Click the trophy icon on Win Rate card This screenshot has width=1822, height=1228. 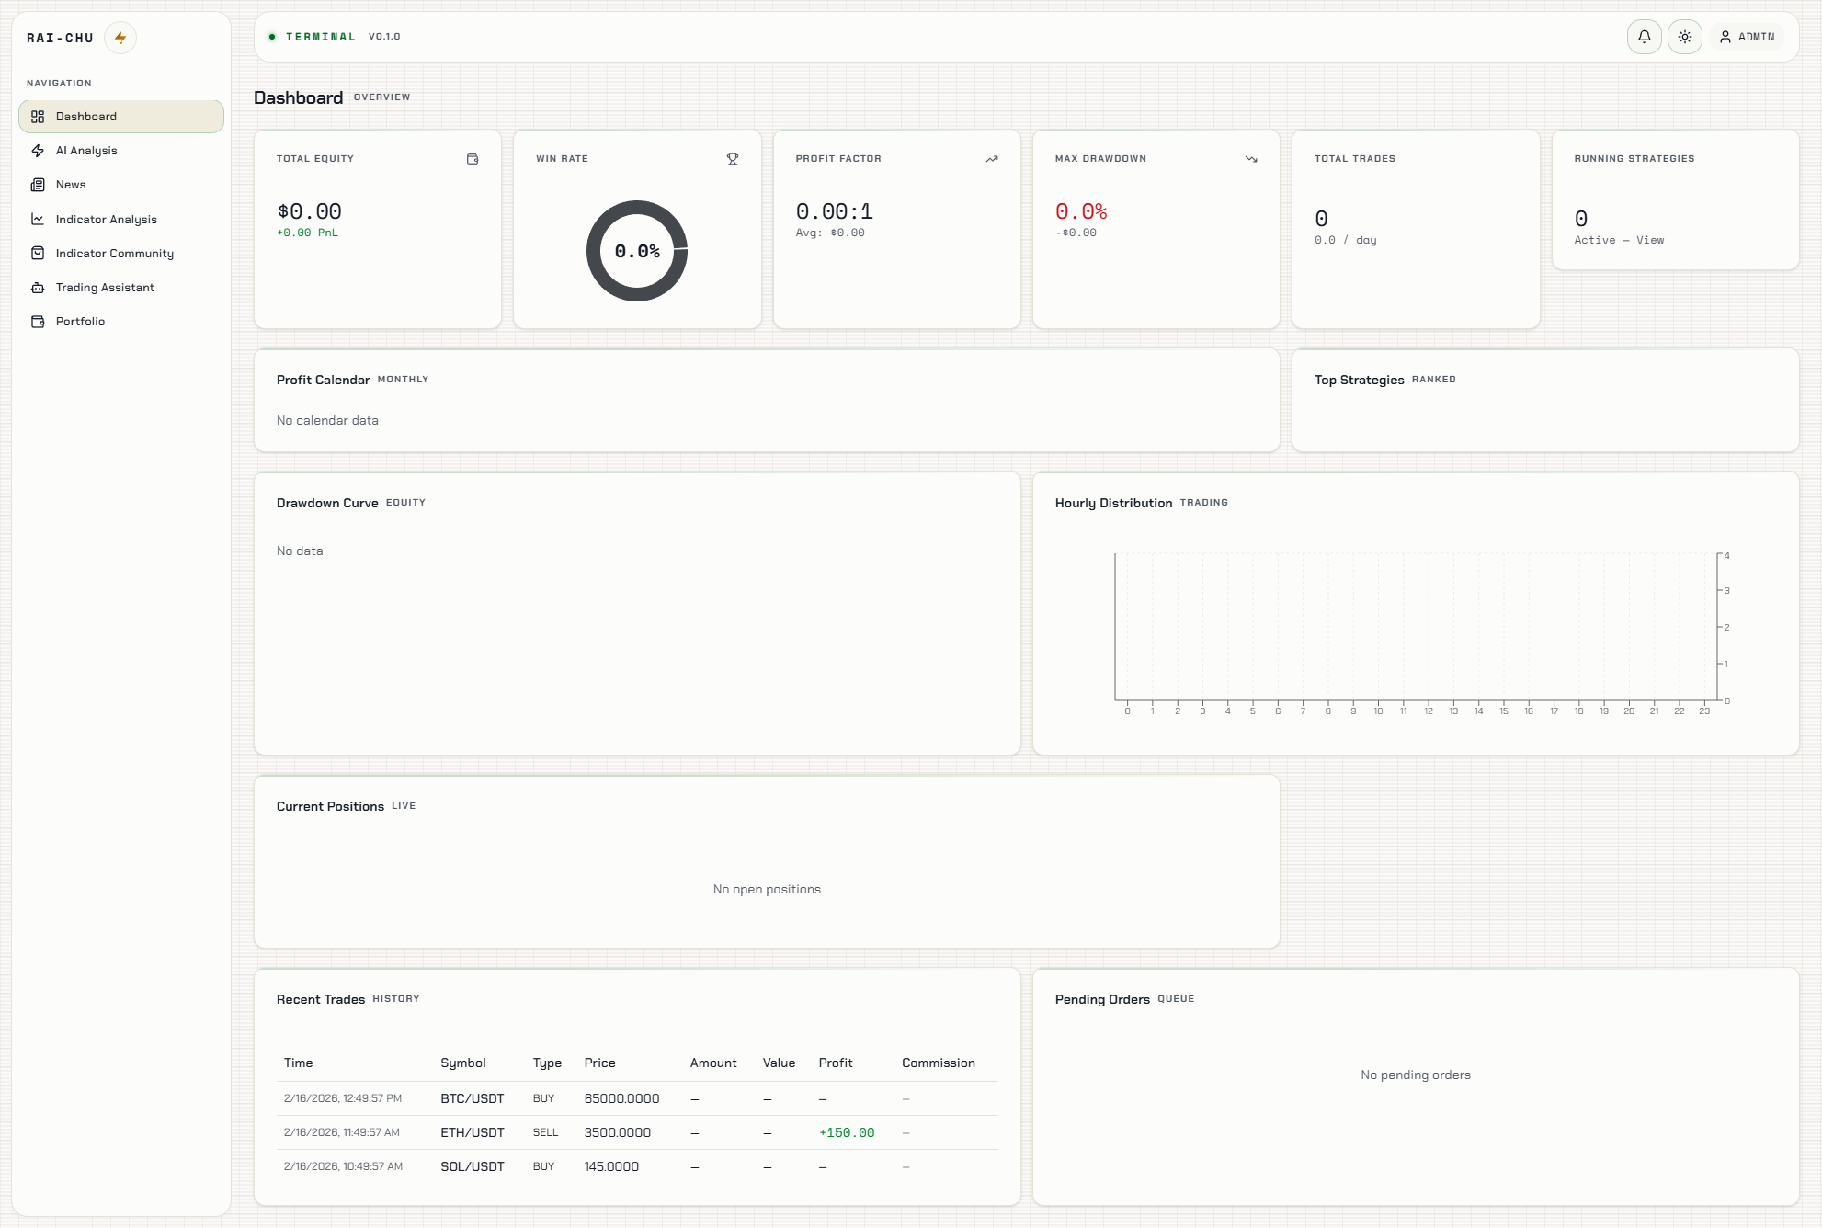pyautogui.click(x=733, y=158)
